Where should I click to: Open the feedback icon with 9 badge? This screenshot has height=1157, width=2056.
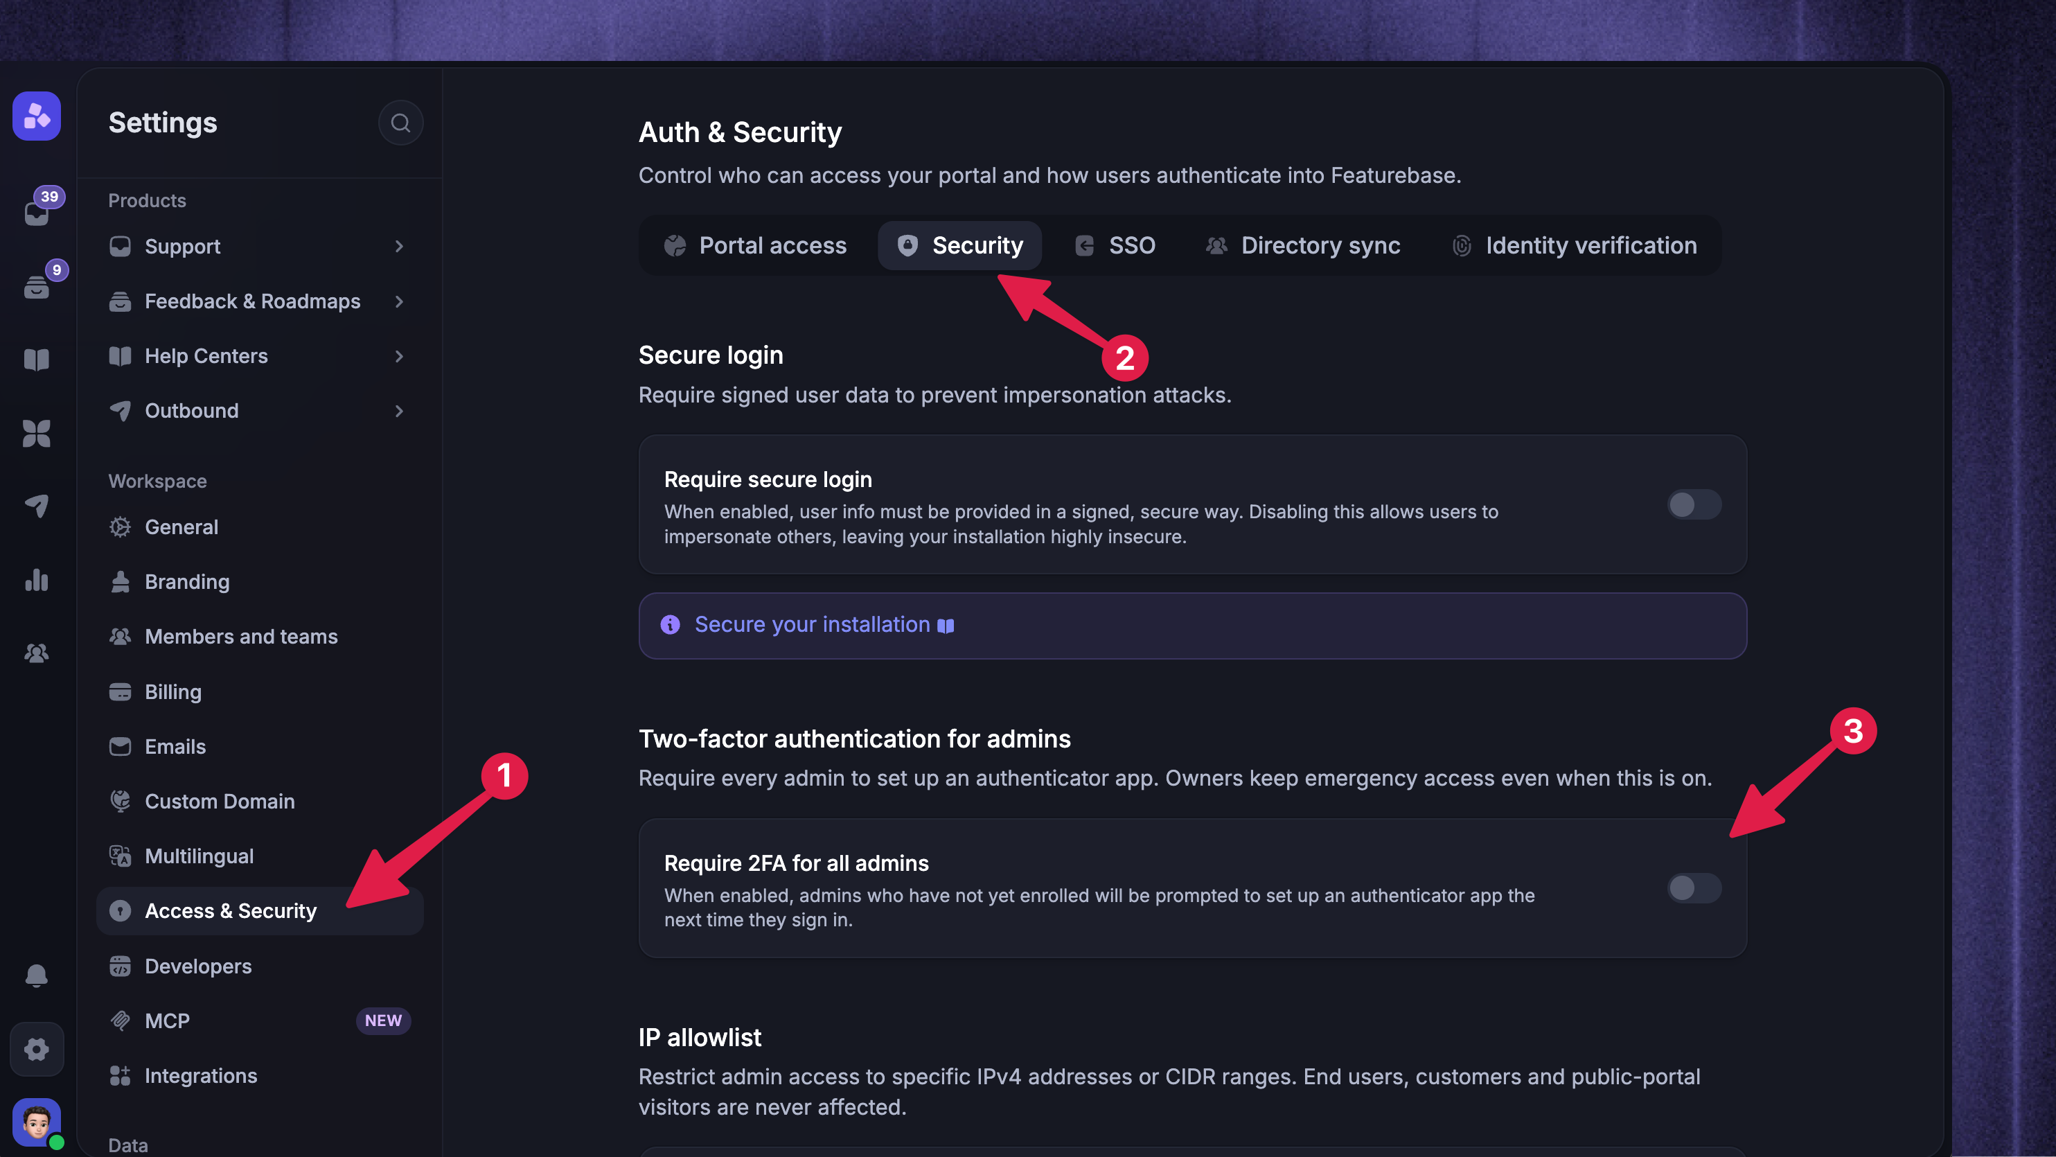(x=37, y=286)
